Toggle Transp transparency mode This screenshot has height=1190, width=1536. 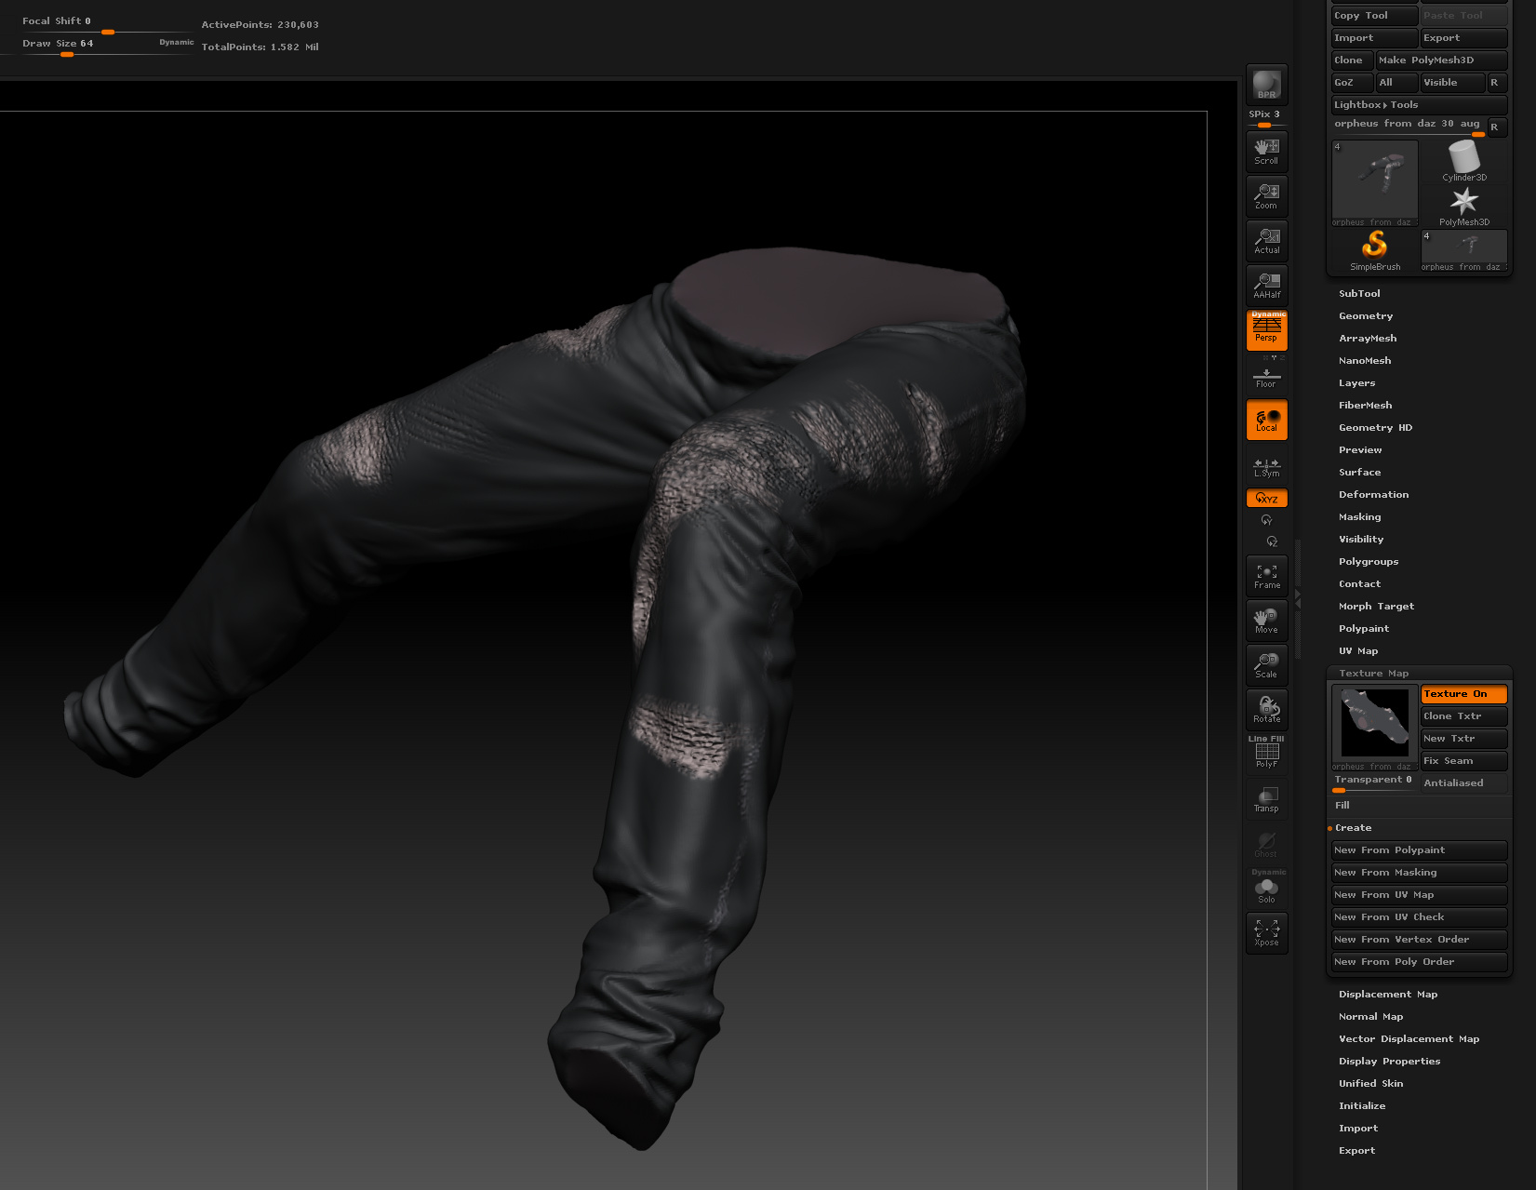pyautogui.click(x=1266, y=799)
